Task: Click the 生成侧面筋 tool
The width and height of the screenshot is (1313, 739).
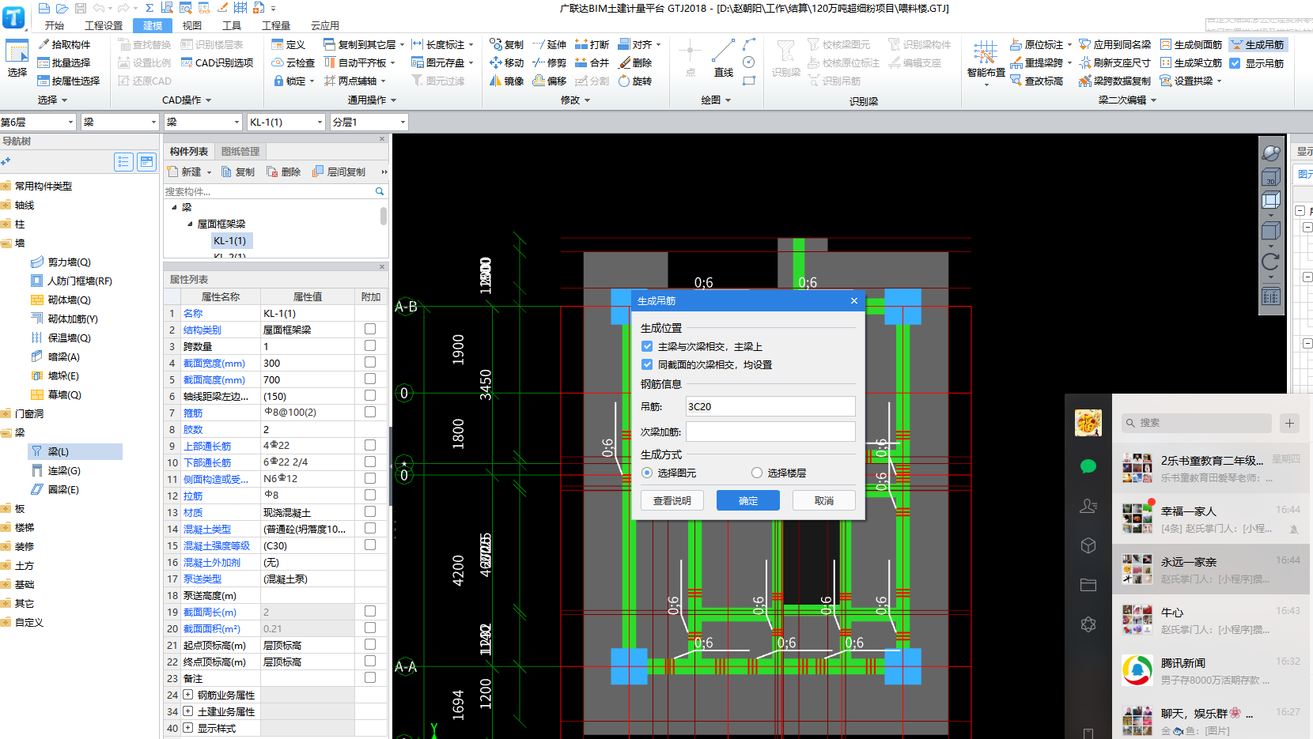Action: click(x=1190, y=45)
